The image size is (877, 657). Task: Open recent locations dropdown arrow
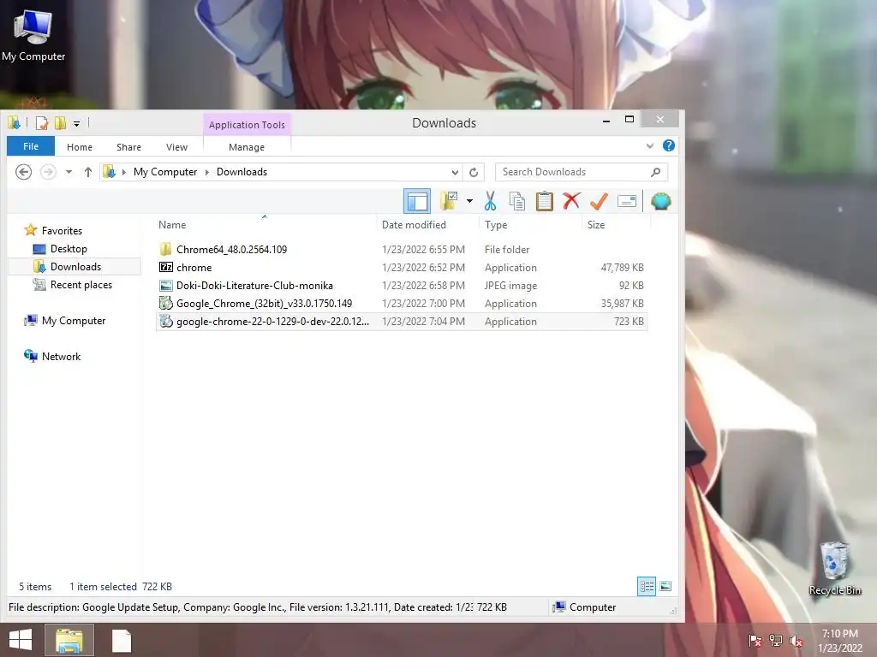(x=69, y=172)
